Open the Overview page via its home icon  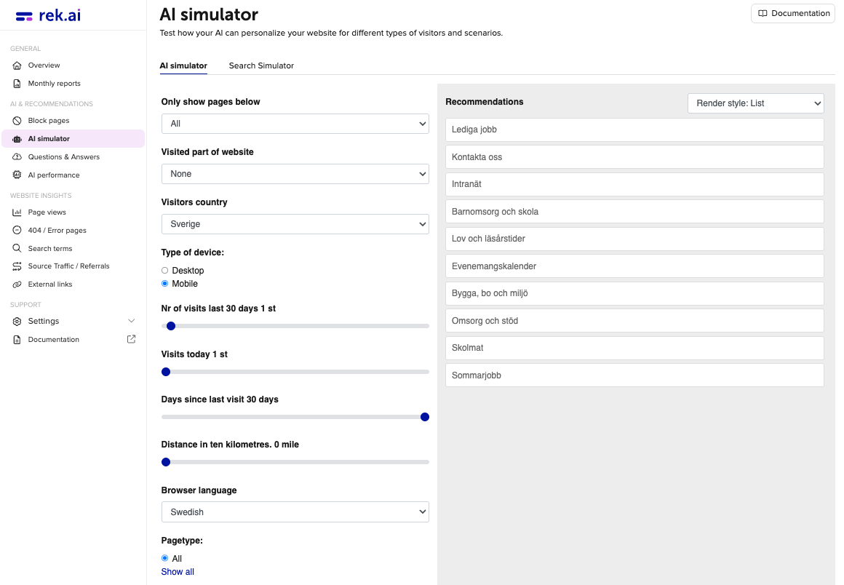click(15, 65)
